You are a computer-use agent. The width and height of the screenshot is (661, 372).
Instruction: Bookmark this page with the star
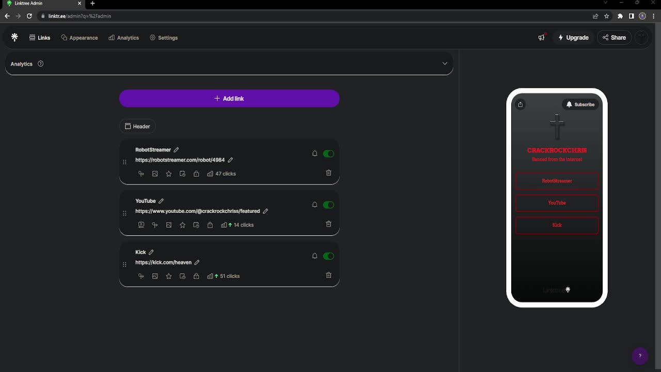(607, 16)
